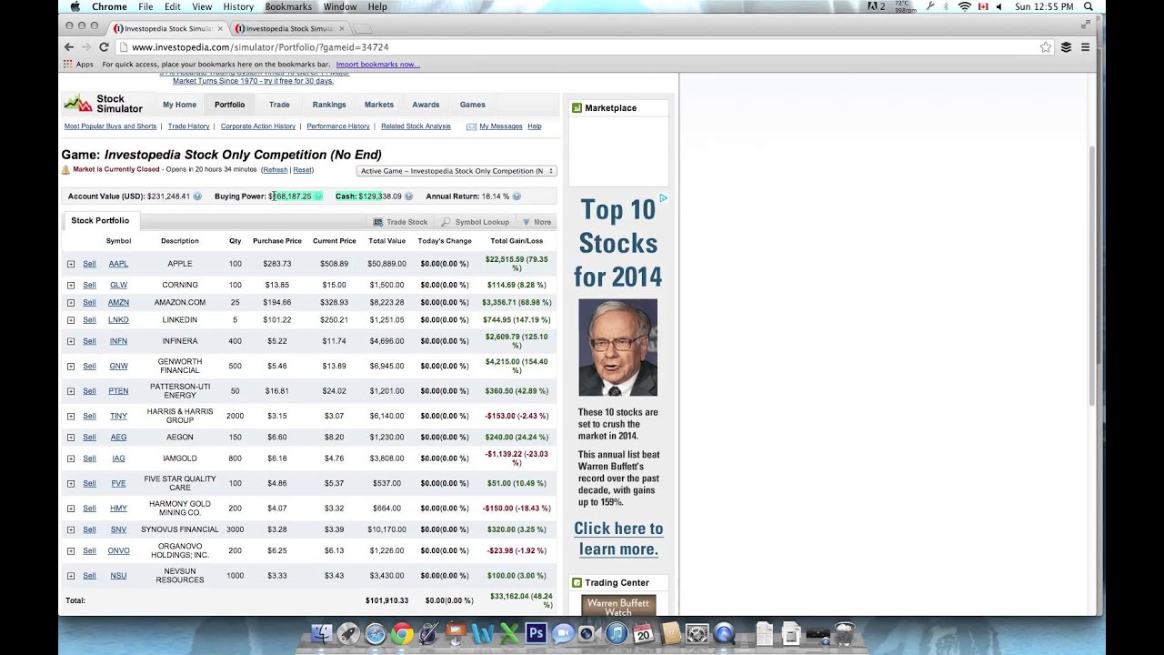The height and width of the screenshot is (655, 1164).
Task: Open the More dropdown in portfolio toolbar
Action: coord(537,222)
